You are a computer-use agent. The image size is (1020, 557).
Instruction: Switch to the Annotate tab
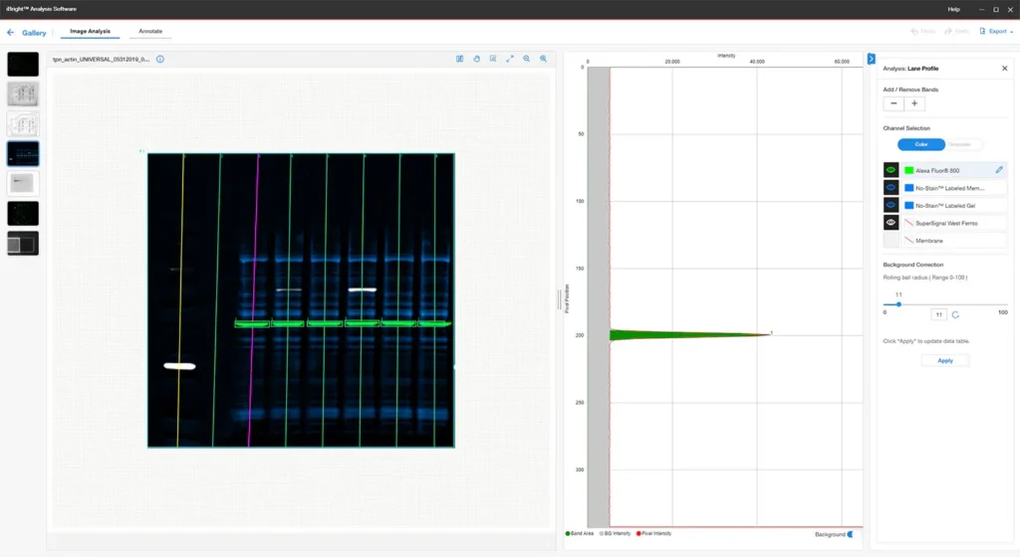coord(150,32)
